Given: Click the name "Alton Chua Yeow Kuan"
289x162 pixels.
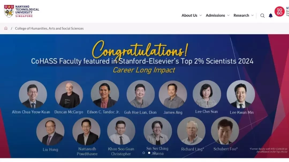Looking at the screenshot, I should [x=31, y=112].
